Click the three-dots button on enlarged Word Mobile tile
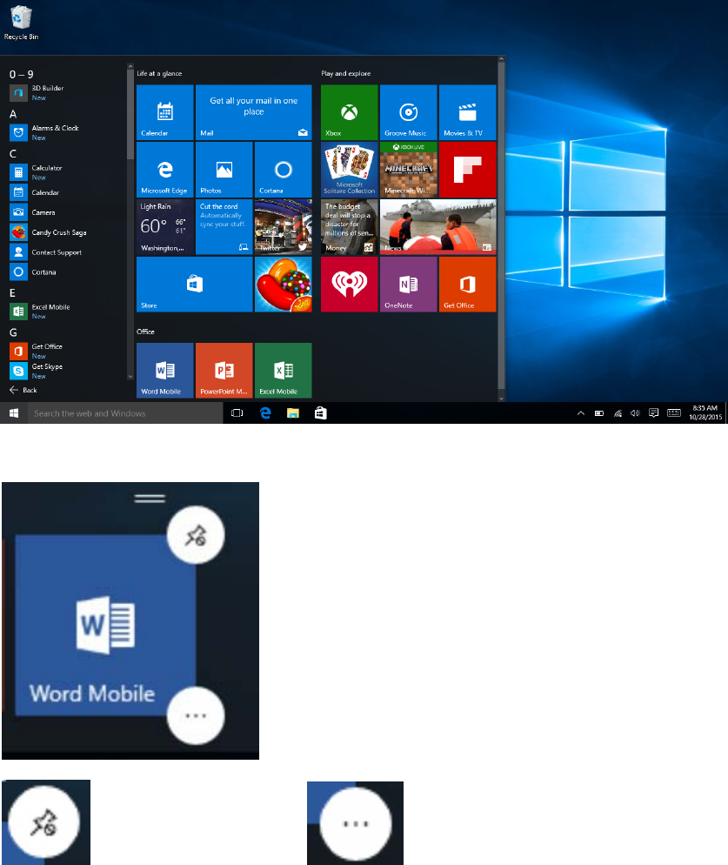The image size is (728, 865). [x=196, y=715]
